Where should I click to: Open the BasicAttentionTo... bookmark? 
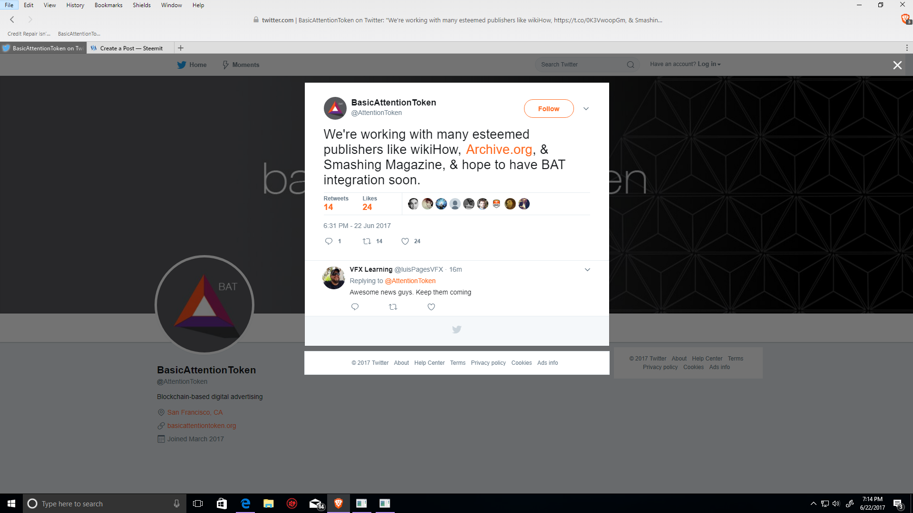[79, 34]
